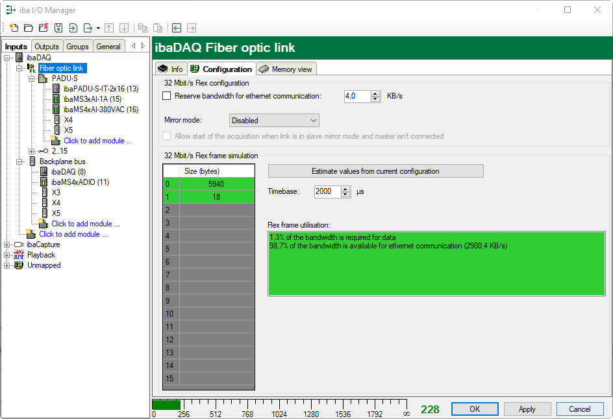Click to add module under ibaDAQ

click(x=73, y=234)
